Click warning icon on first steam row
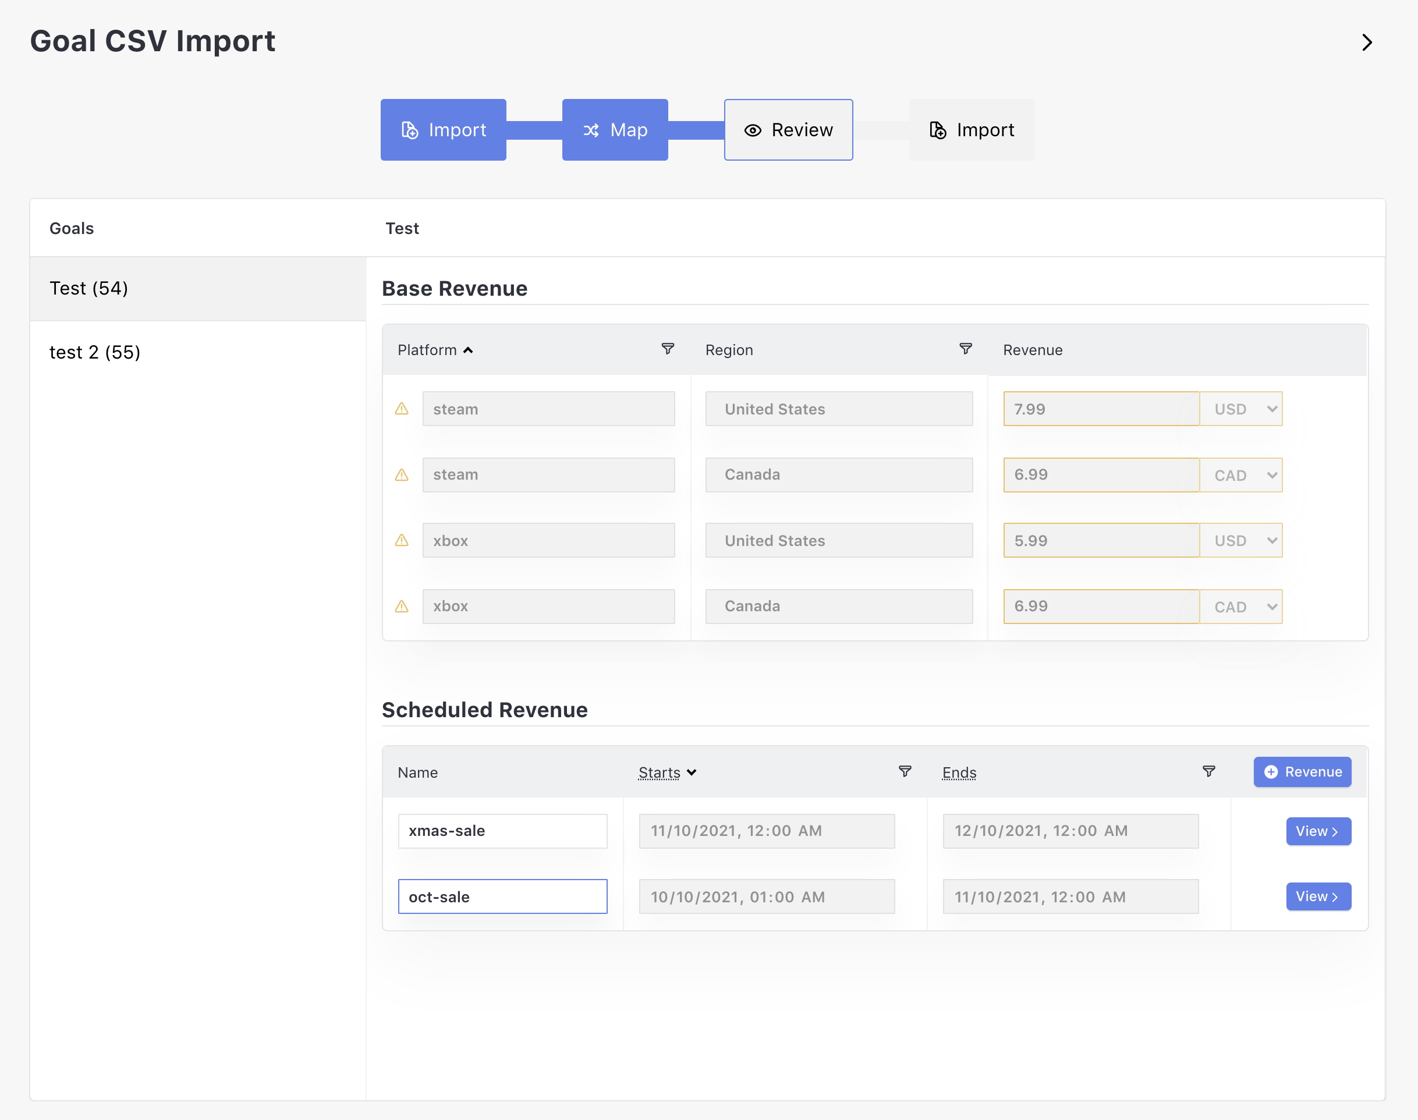Image resolution: width=1418 pixels, height=1120 pixels. pyautogui.click(x=402, y=409)
